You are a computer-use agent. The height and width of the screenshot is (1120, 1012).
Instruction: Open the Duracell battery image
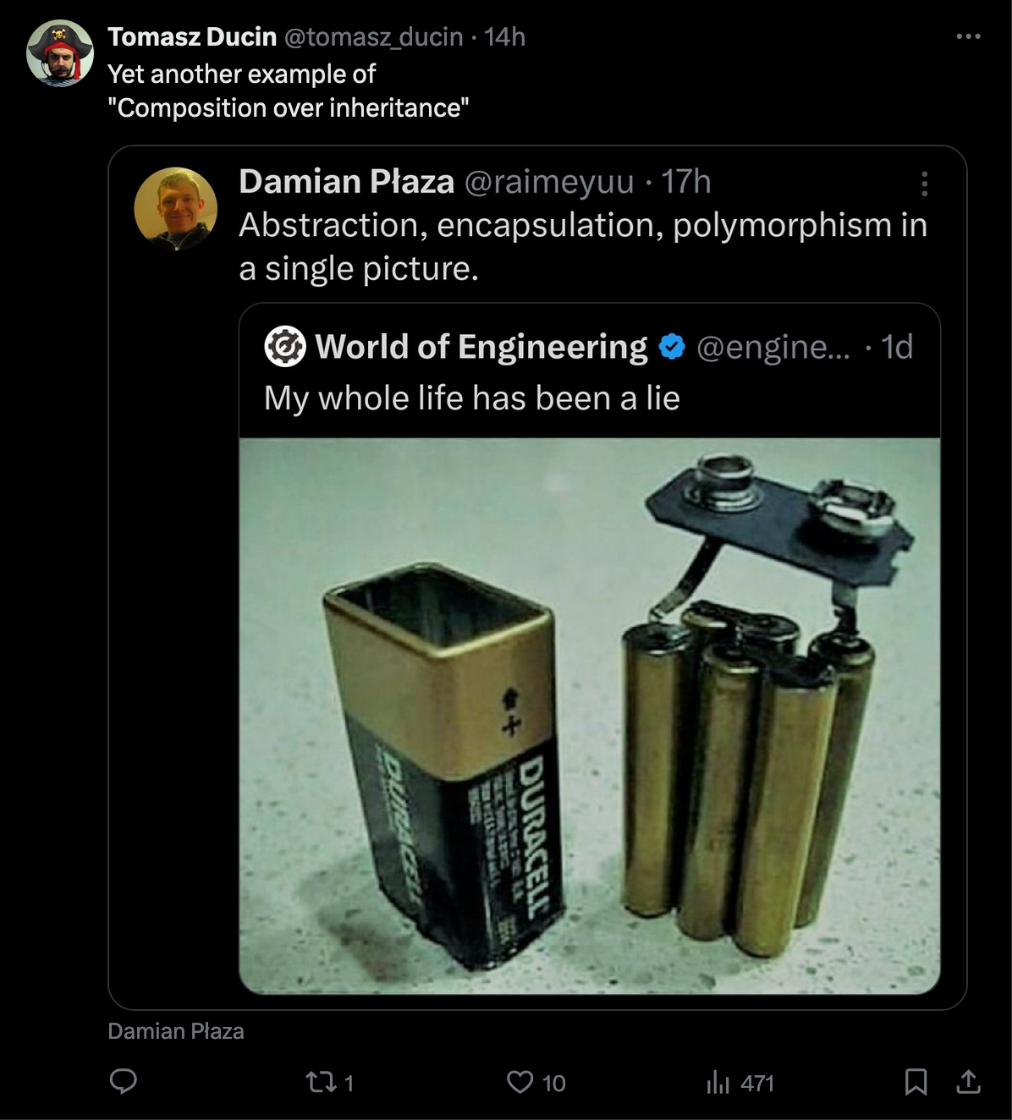[589, 715]
